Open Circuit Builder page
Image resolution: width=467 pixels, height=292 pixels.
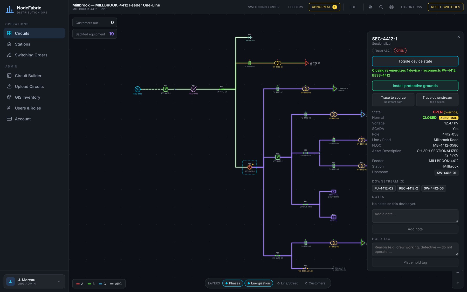click(34, 76)
